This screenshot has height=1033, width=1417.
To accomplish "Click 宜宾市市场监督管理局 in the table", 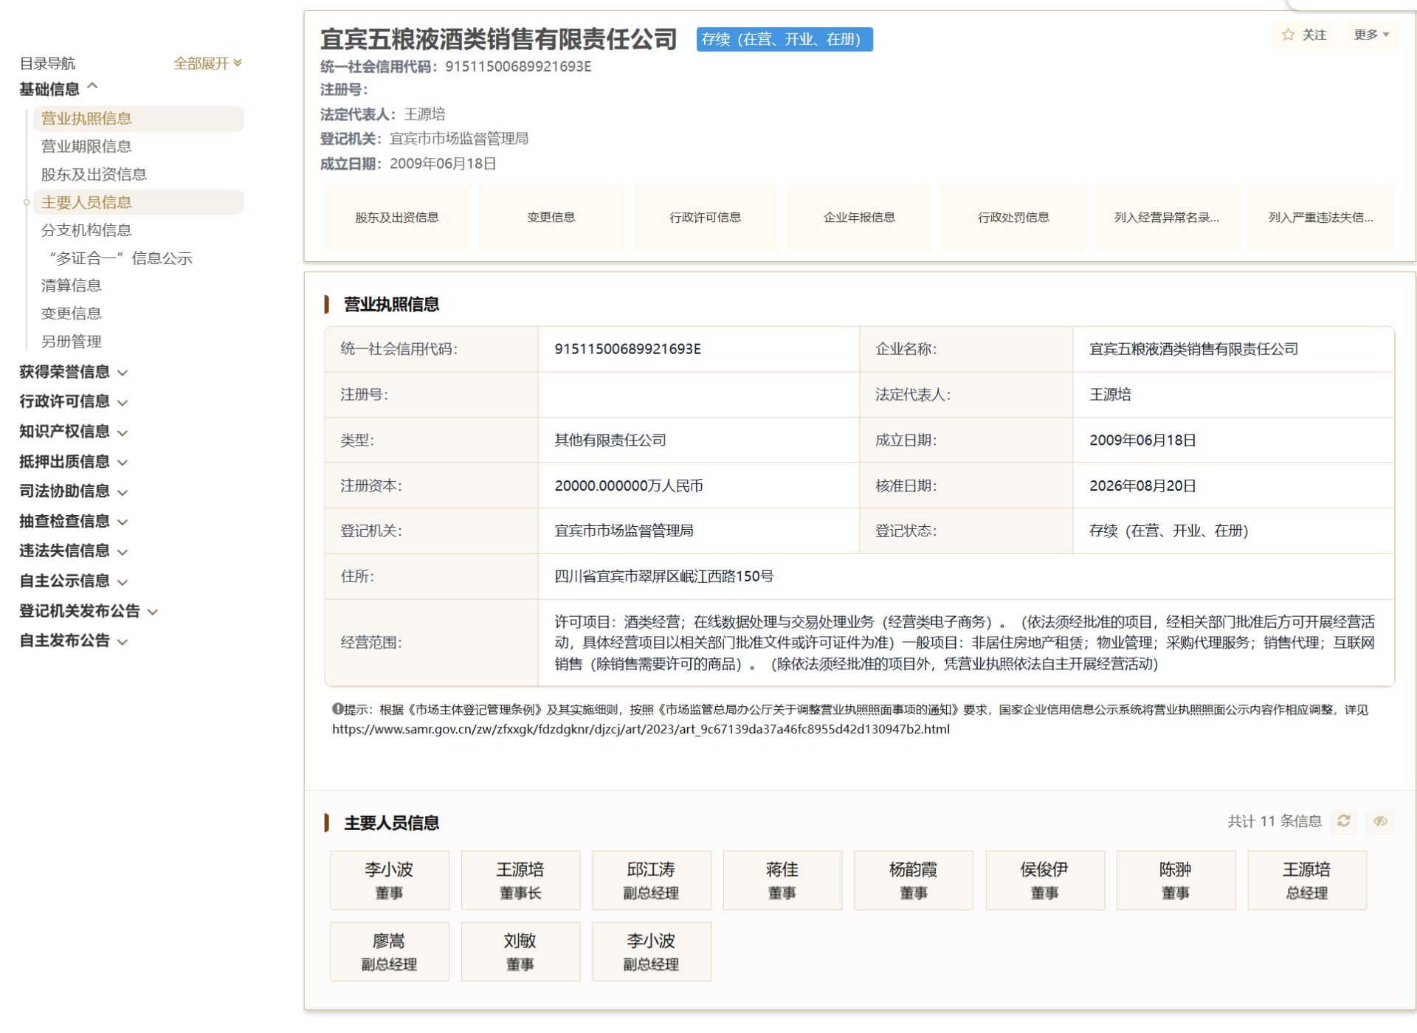I will click(x=624, y=531).
